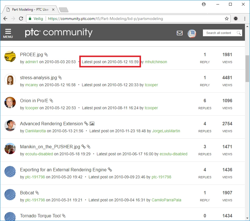Open the Bobcat topic
The image size is (250, 221).
tap(27, 193)
